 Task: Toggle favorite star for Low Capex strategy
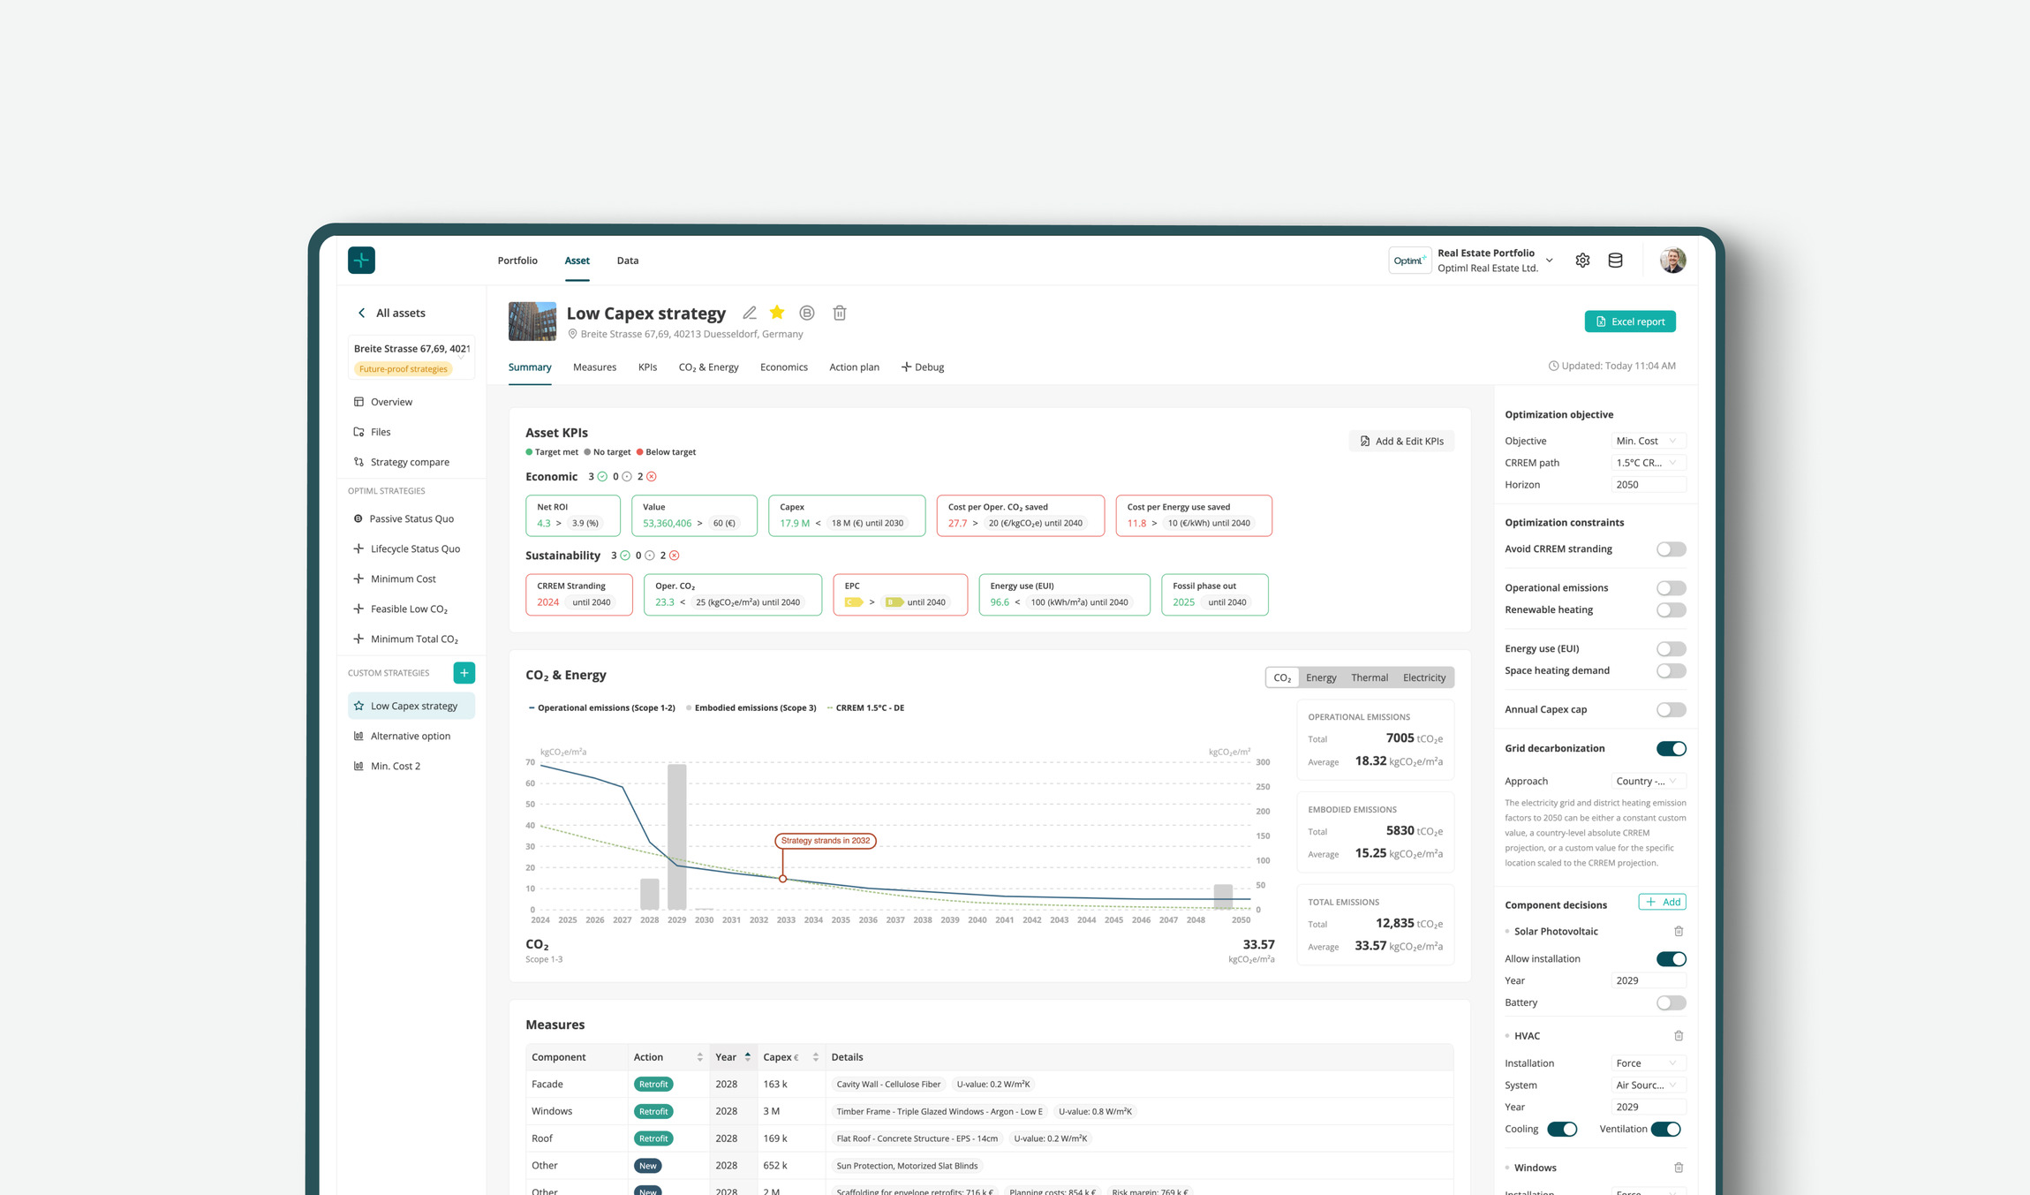point(777,312)
